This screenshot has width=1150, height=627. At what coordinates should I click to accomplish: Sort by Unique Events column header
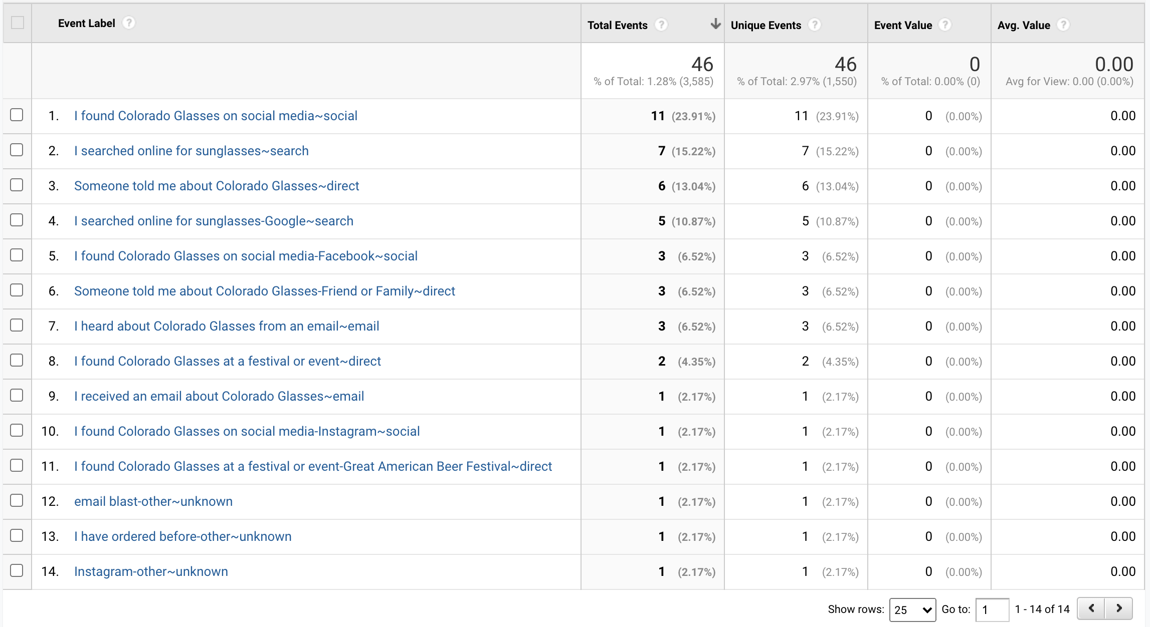tap(765, 25)
